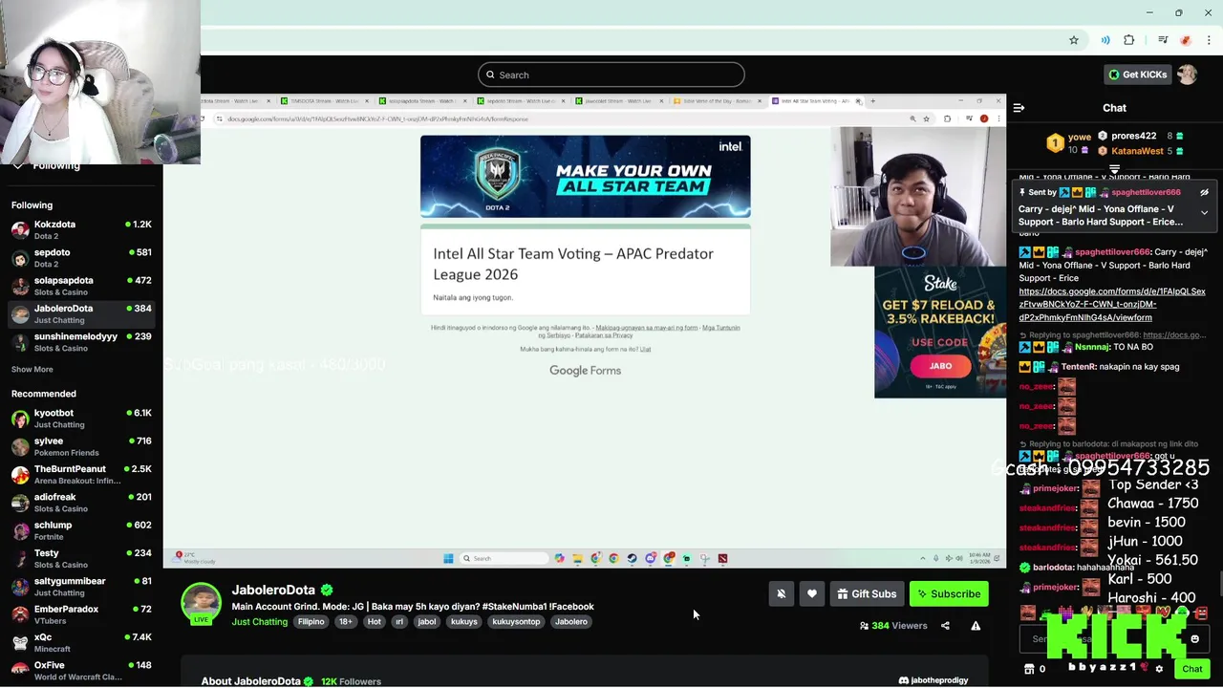Open the user profile avatar menu
1223x688 pixels.
1187,75
